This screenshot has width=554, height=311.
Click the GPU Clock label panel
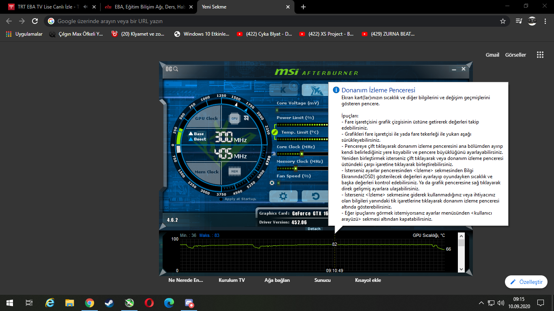click(206, 118)
